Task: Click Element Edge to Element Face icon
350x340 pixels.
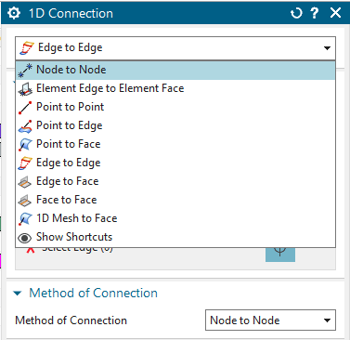Action: (x=25, y=89)
